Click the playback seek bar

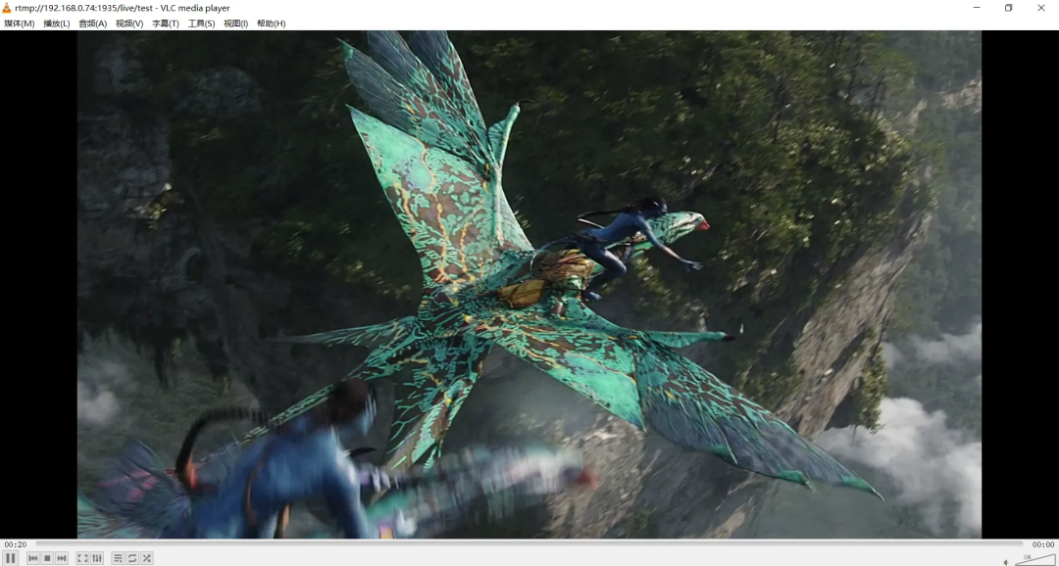529,543
